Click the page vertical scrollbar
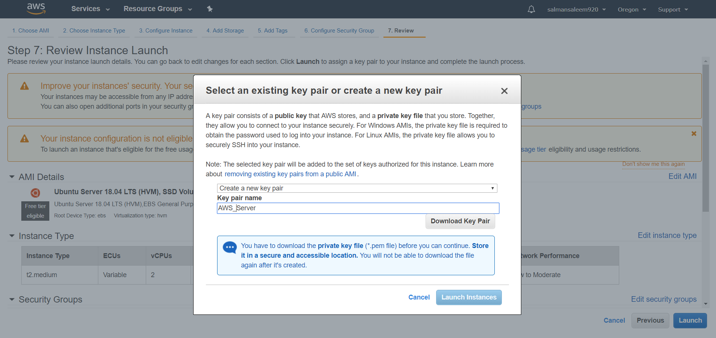This screenshot has width=716, height=338. tap(706, 138)
